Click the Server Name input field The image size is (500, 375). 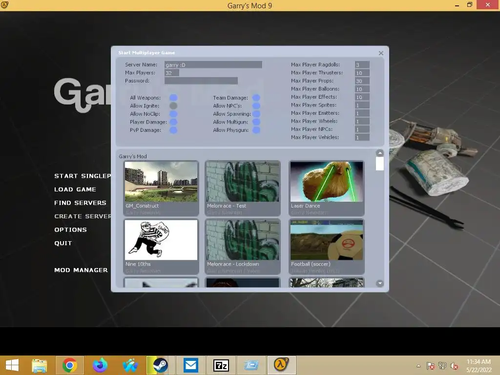coord(213,65)
